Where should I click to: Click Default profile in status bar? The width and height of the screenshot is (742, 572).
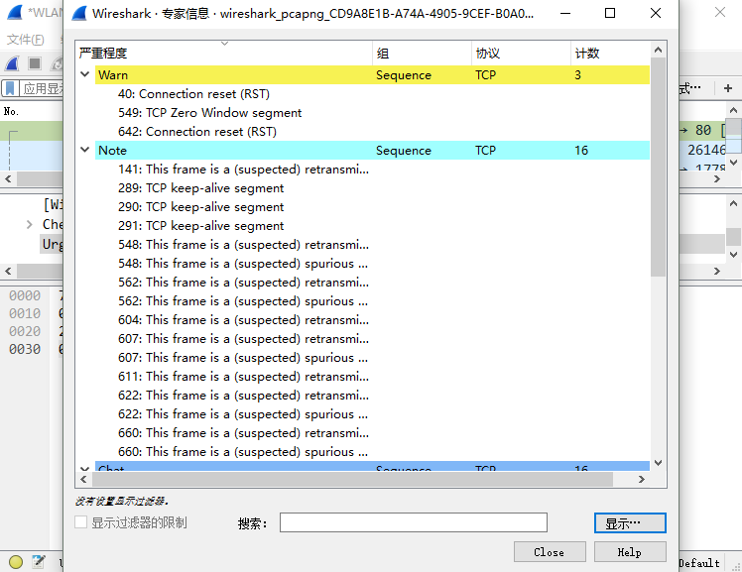(x=699, y=563)
